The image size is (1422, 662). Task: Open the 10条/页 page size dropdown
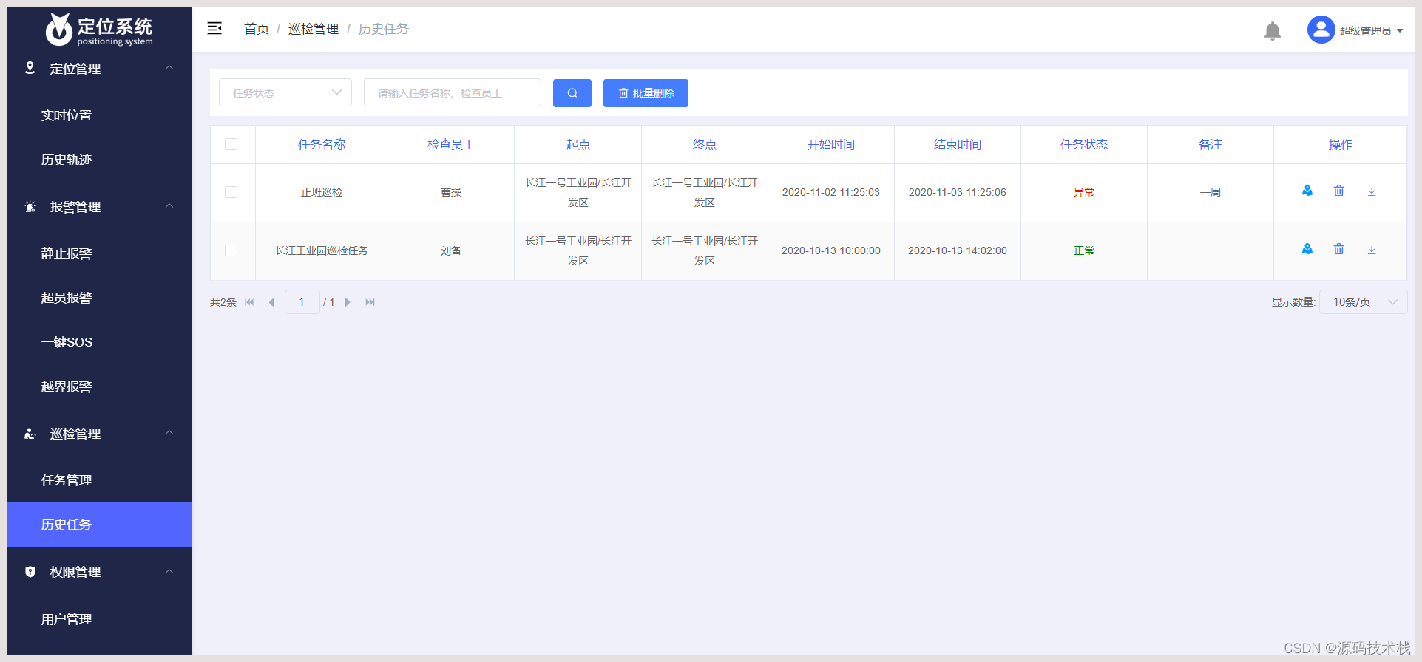pyautogui.click(x=1363, y=302)
